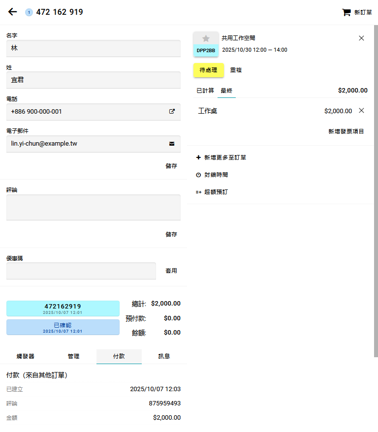Click the envelope icon in email field
The height and width of the screenshot is (432, 378).
tap(172, 144)
